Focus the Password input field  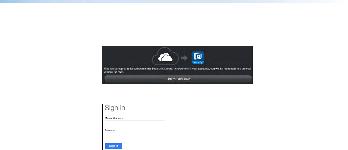tap(135, 136)
